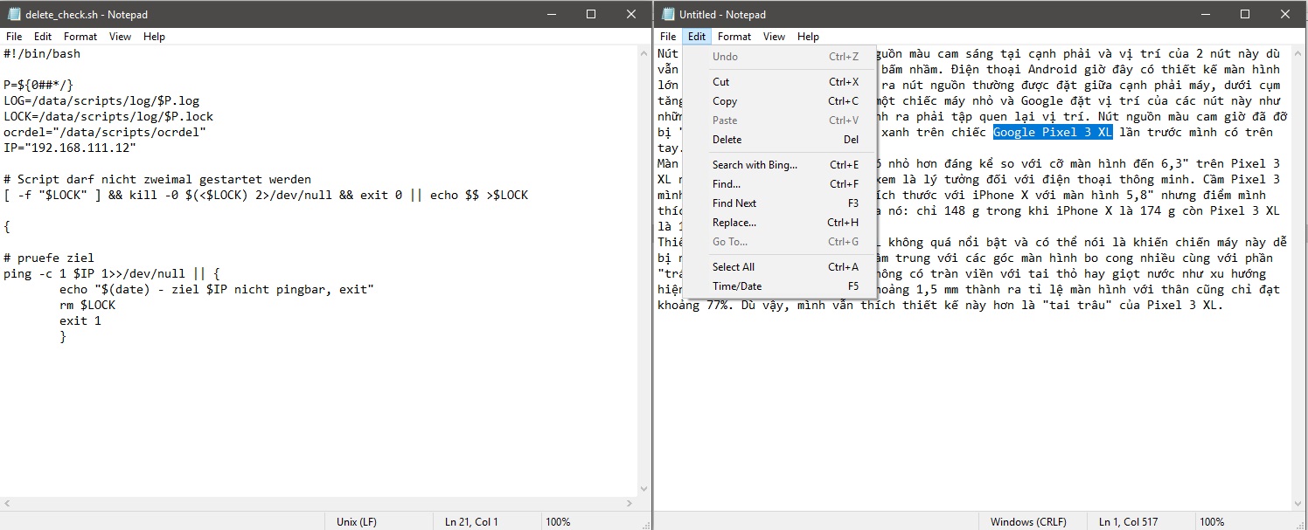
Task: Click scroll-left arrow in delete_check.sh window
Action: (x=8, y=505)
